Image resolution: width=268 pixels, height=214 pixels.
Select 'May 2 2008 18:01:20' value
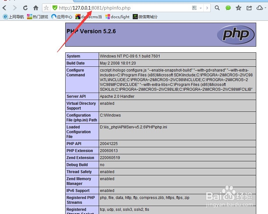(x=118, y=63)
